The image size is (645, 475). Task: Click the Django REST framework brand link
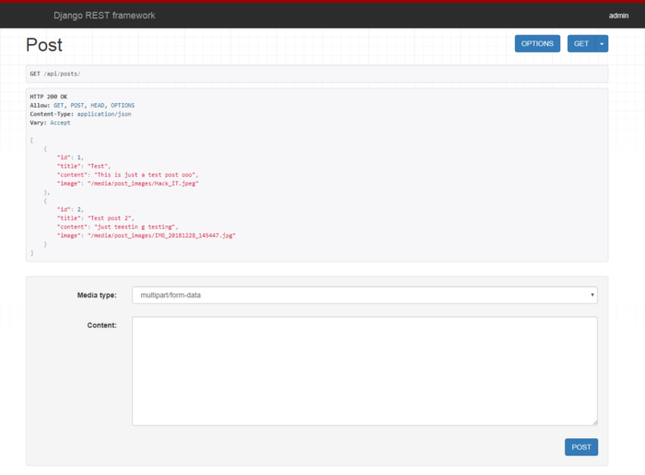(104, 16)
